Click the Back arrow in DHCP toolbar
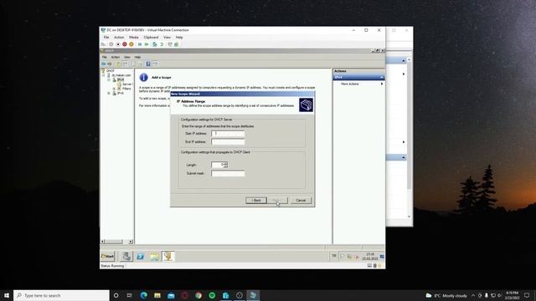 click(x=103, y=64)
